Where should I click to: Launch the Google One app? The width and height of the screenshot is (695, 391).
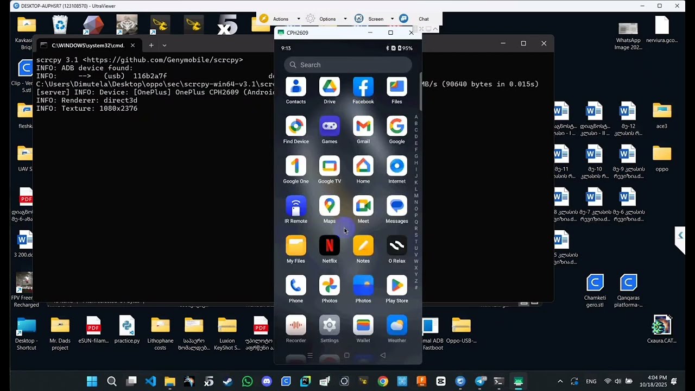pos(296,169)
